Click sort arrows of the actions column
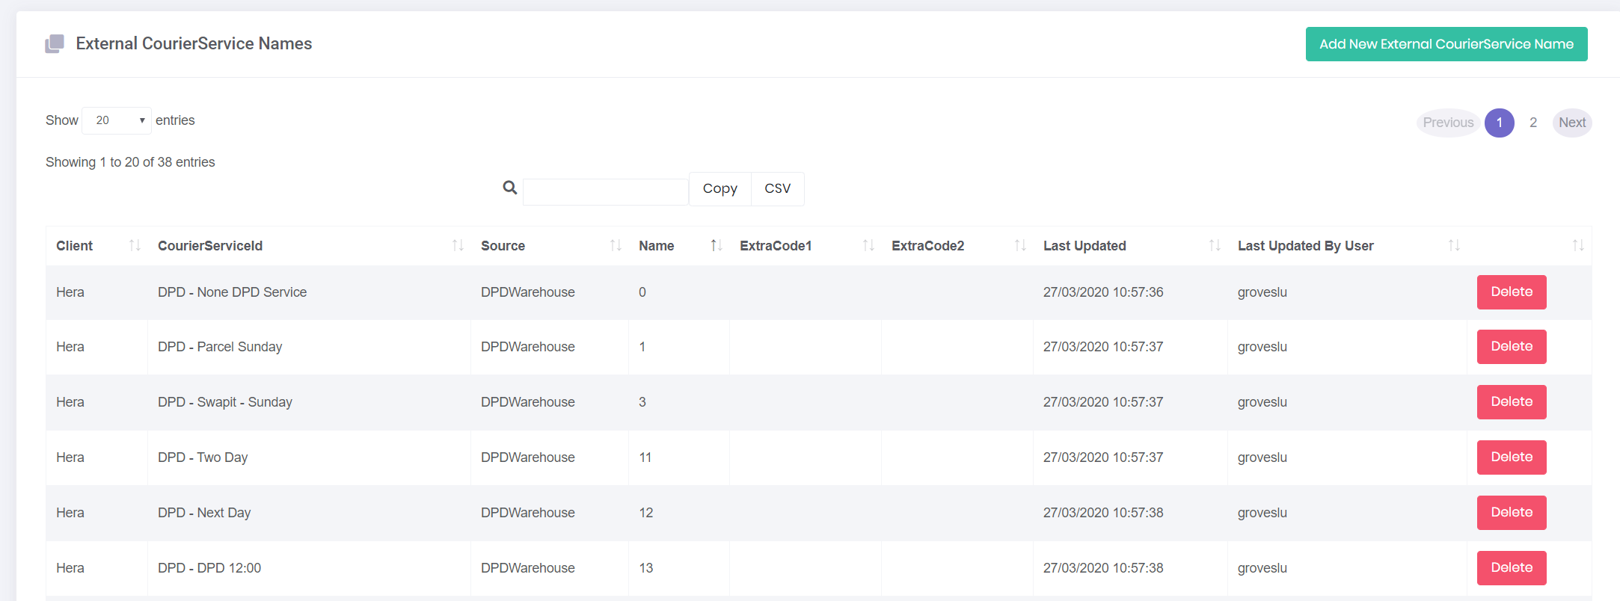The height and width of the screenshot is (601, 1620). 1578,245
